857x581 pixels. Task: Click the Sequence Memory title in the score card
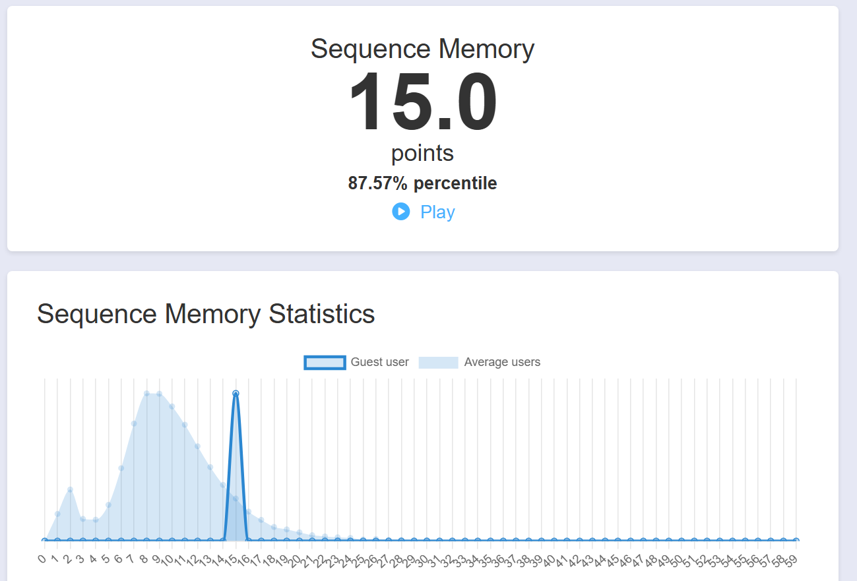pos(422,49)
